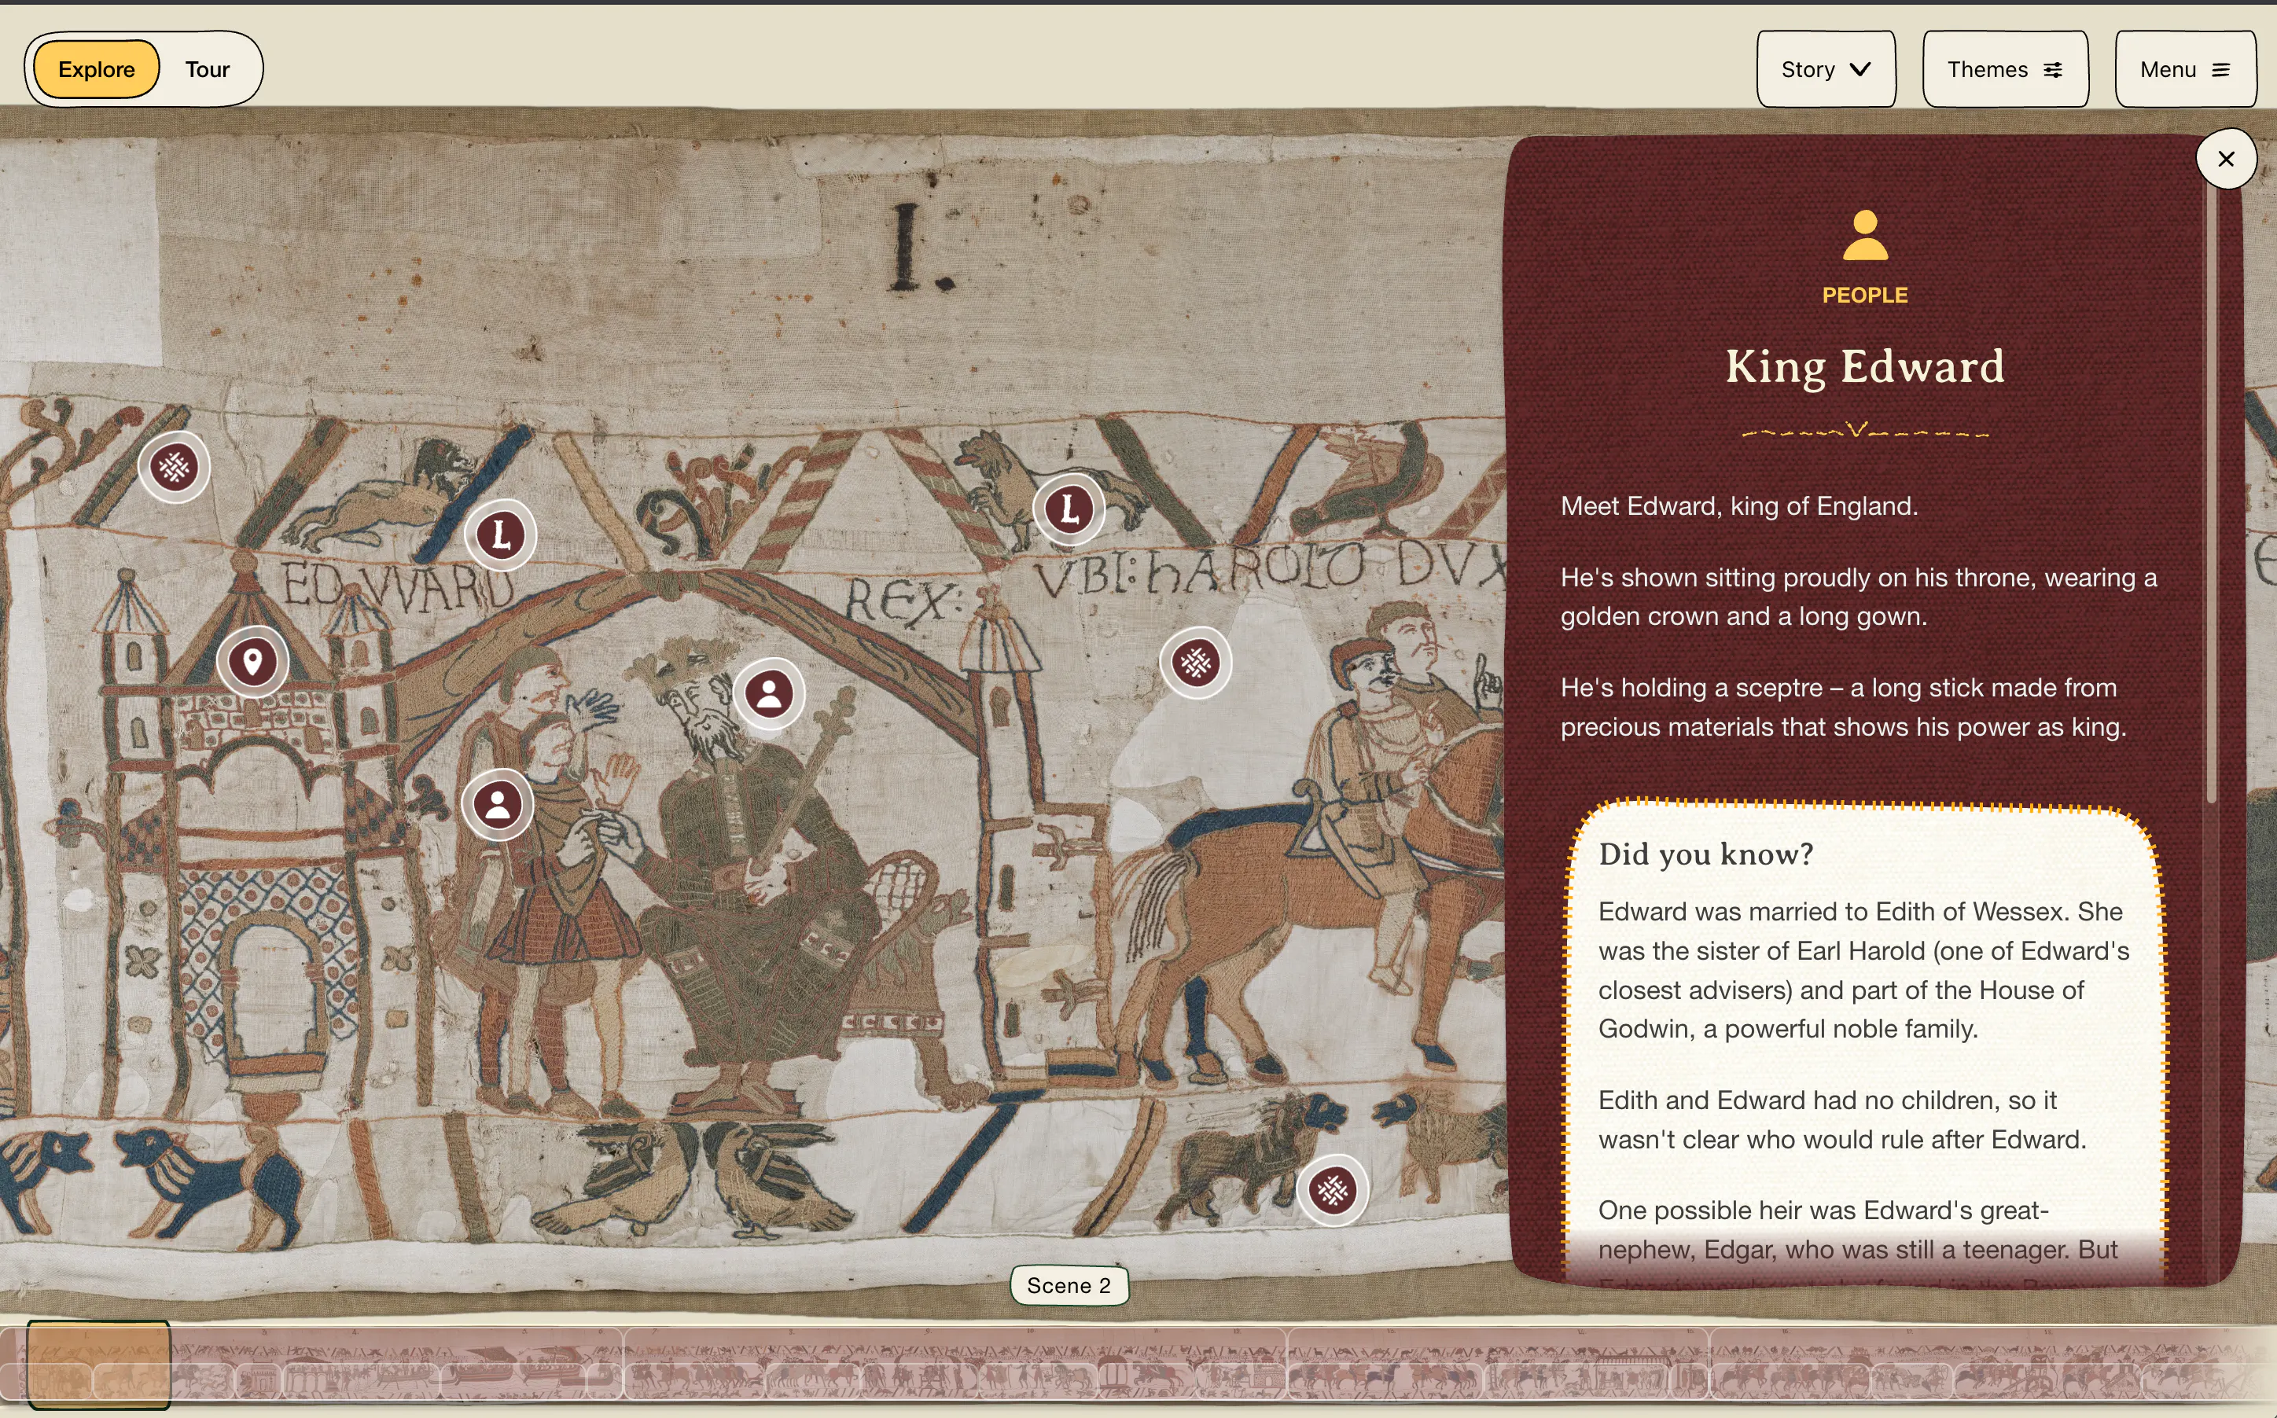Click the 'Did you know?' heading
Viewport: 2277px width, 1418px height.
point(1705,854)
